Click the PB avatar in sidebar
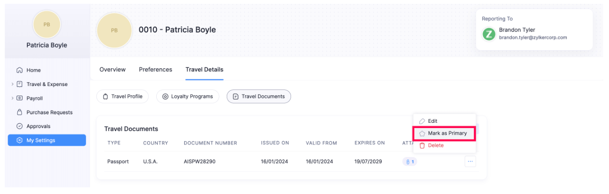609x194 pixels. [x=47, y=25]
